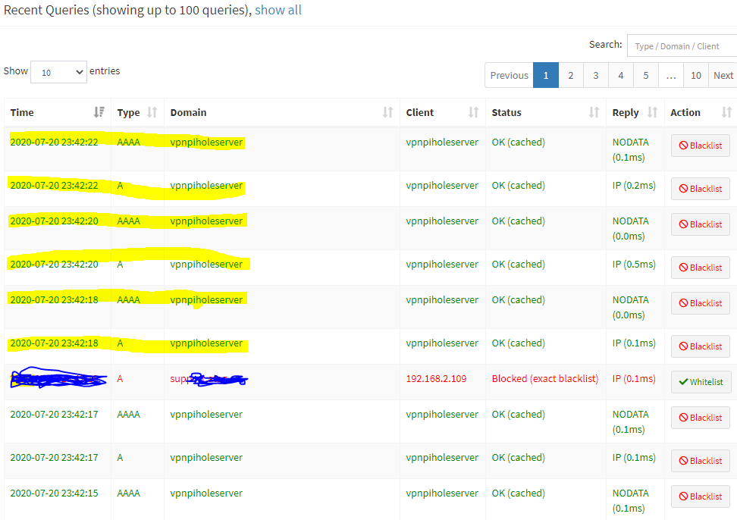737x520 pixels.
Task: Whitelist the blocked 192.168.2.109 query
Action: click(x=701, y=382)
